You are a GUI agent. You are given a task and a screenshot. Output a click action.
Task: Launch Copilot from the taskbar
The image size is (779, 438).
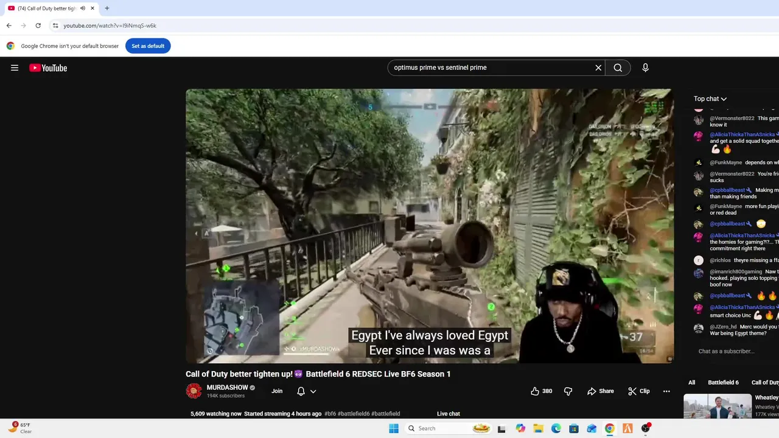(x=520, y=428)
